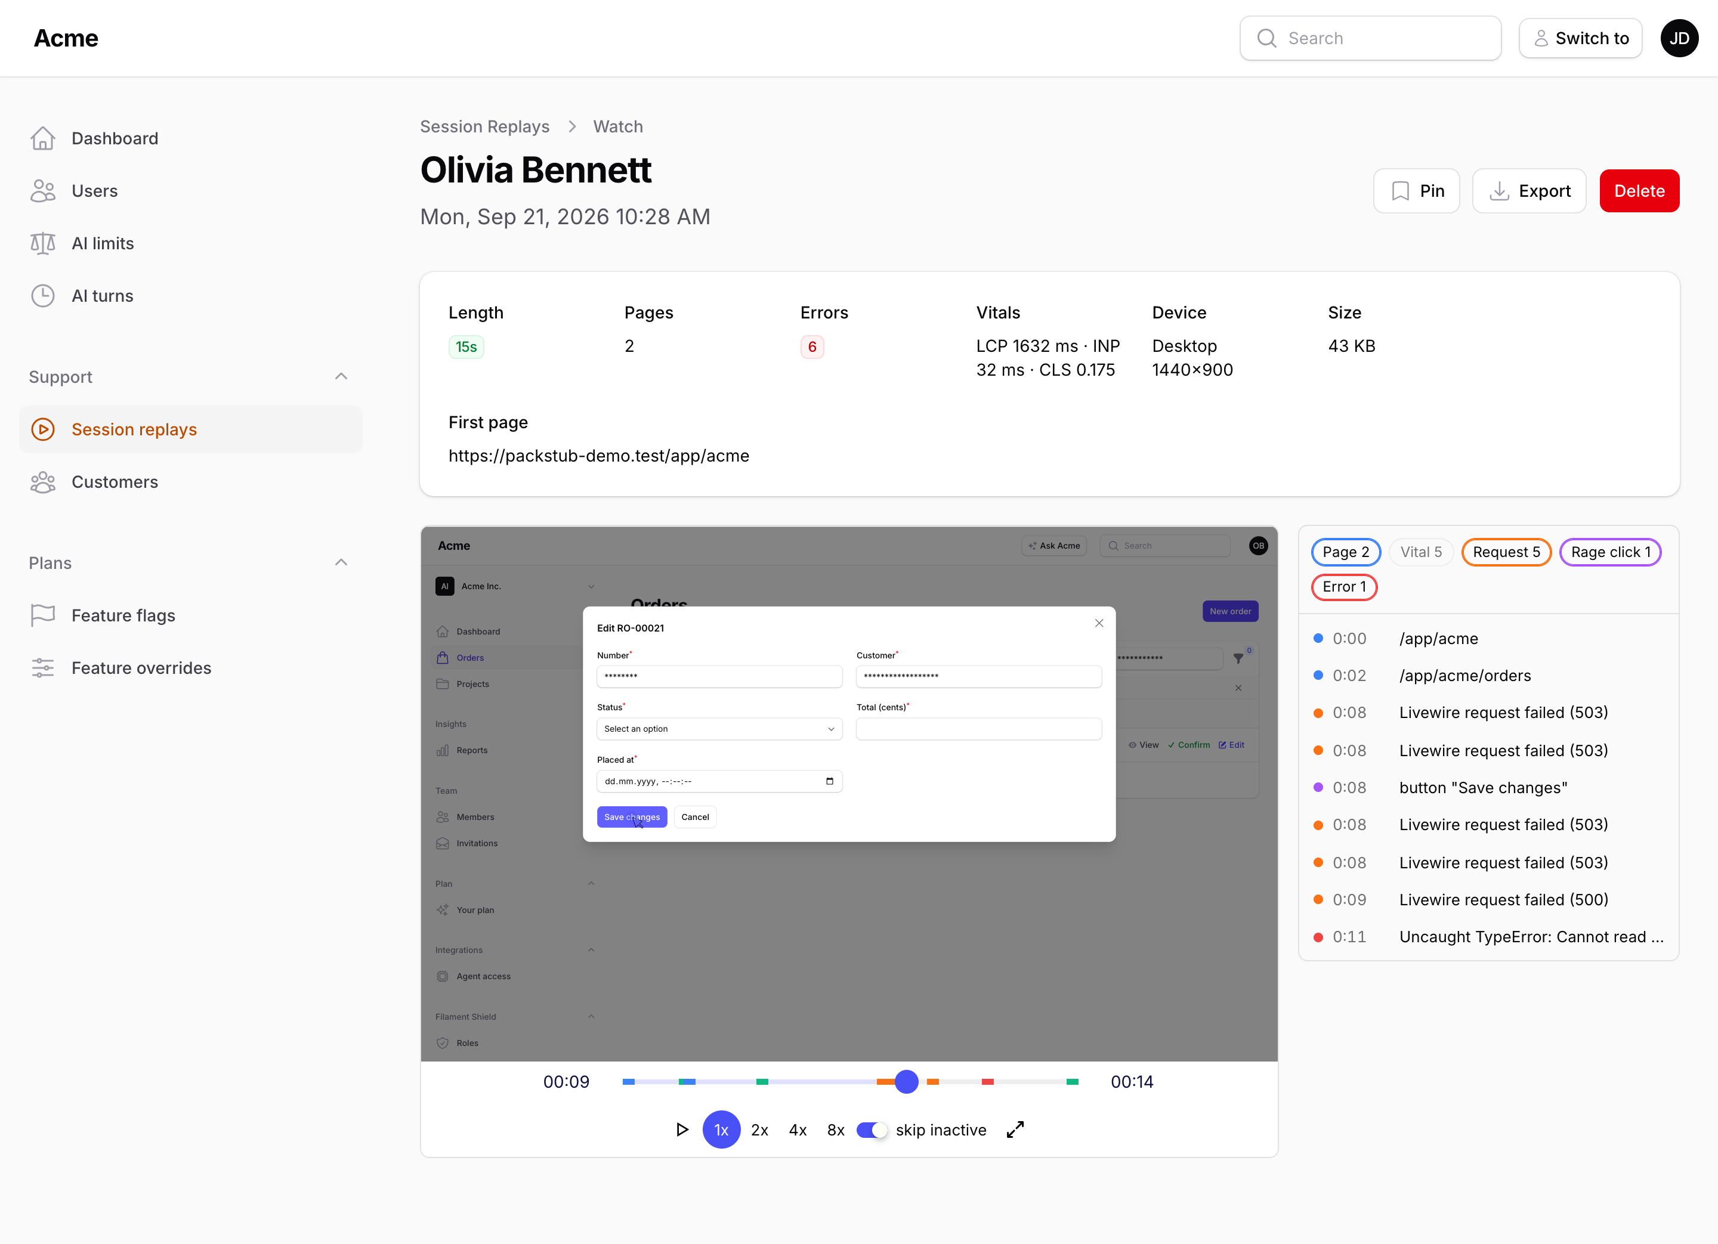The image size is (1718, 1244).
Task: Open the AI turns page
Action: tap(190, 296)
